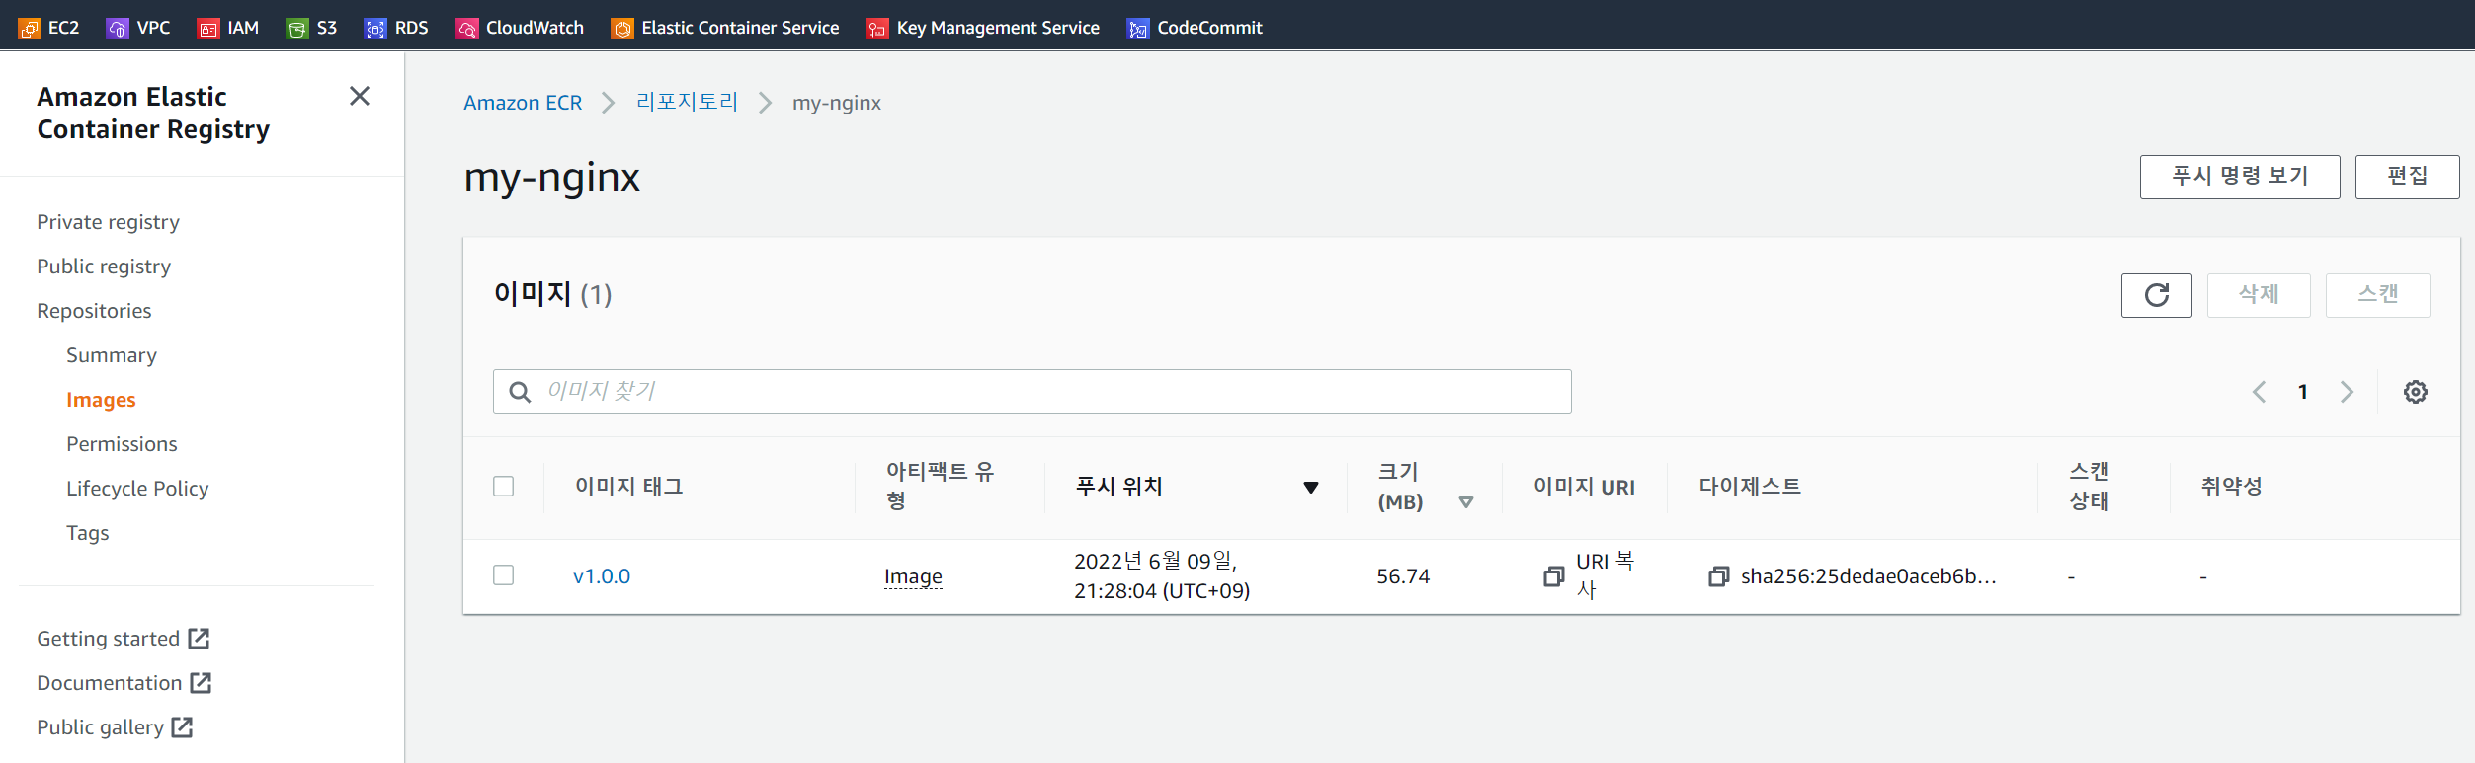Copy the image URI icon for v1.0.0
The width and height of the screenshot is (2475, 763).
click(x=1554, y=576)
